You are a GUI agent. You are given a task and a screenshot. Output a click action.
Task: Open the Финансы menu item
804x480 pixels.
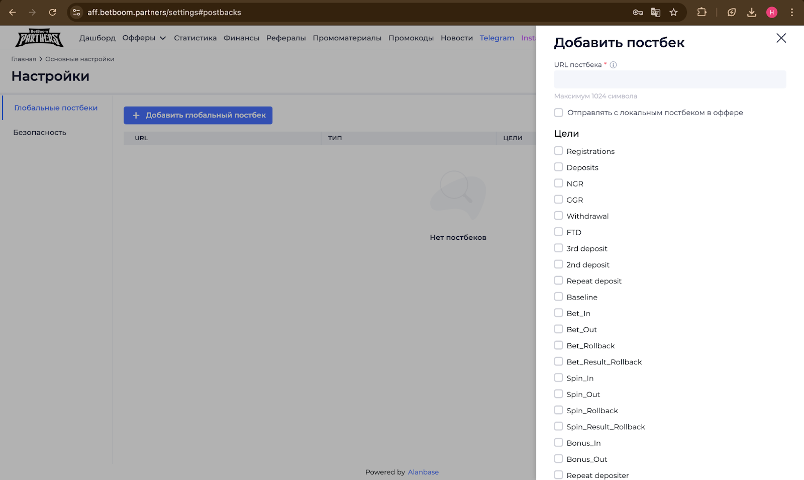241,38
